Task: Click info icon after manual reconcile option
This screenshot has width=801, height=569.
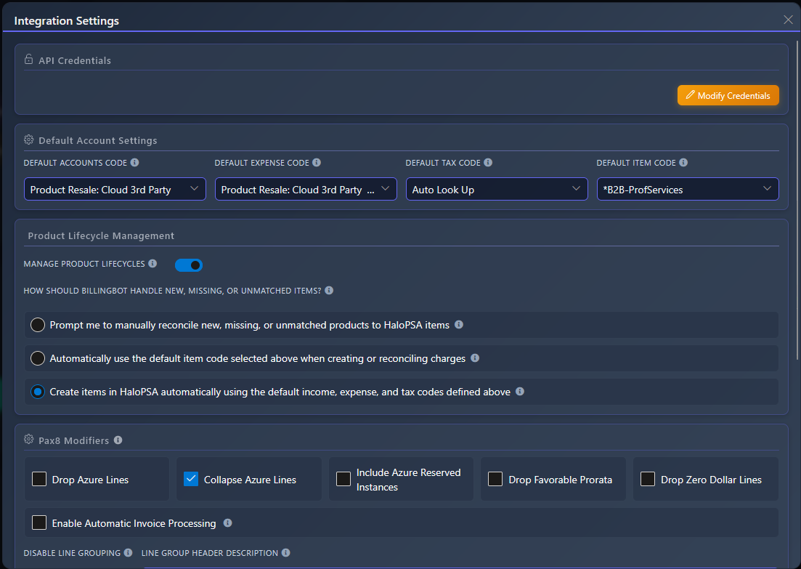Action: click(459, 325)
